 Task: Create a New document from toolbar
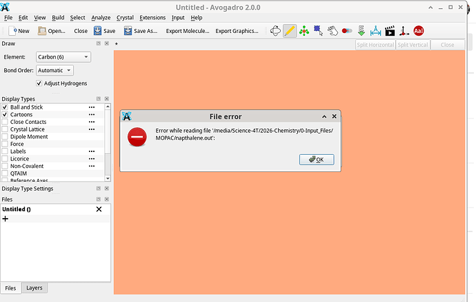pos(19,31)
